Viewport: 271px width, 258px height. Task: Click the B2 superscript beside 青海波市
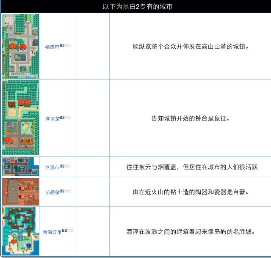[64, 231]
